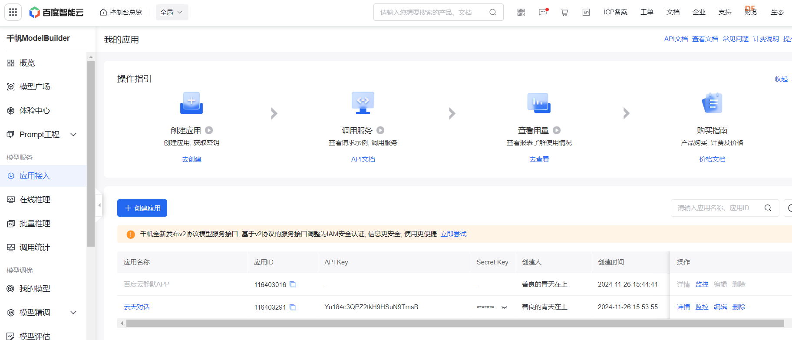
Task: Click the blue 创建应用 button
Action: (142, 208)
